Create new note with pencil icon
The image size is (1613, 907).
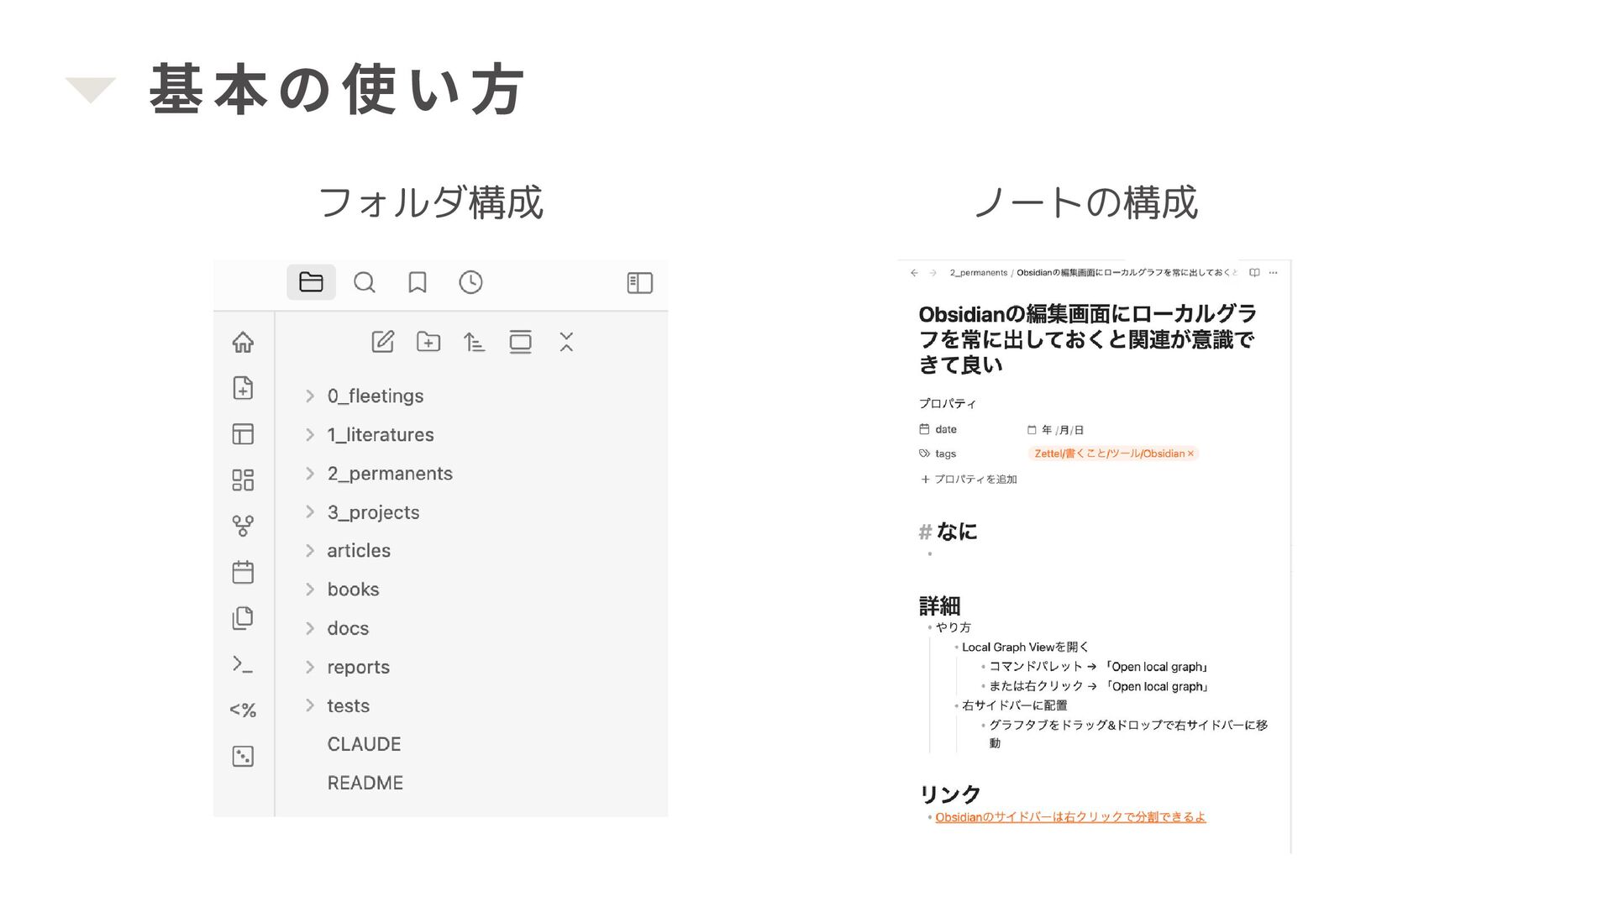coord(383,342)
